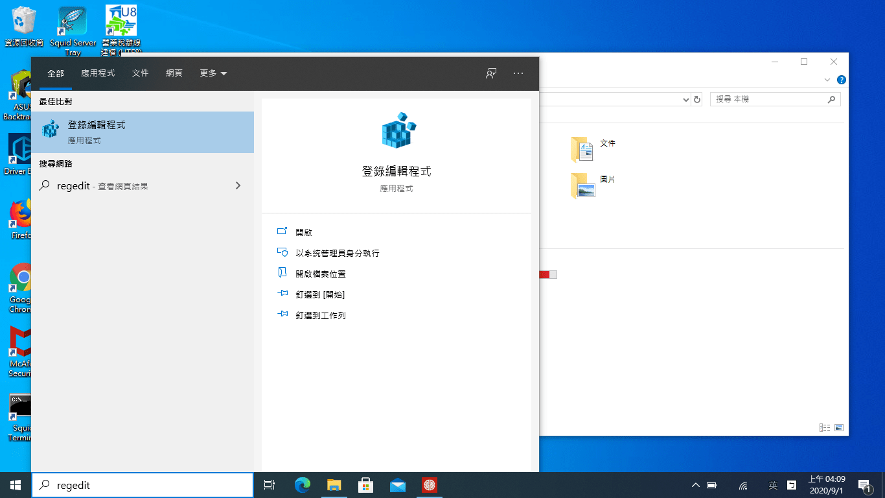Open the 營業稅離線建檔 desktop shortcut

click(120, 19)
